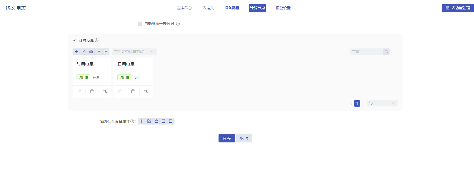Click the 保存 button
This screenshot has width=474, height=194.
point(227,138)
